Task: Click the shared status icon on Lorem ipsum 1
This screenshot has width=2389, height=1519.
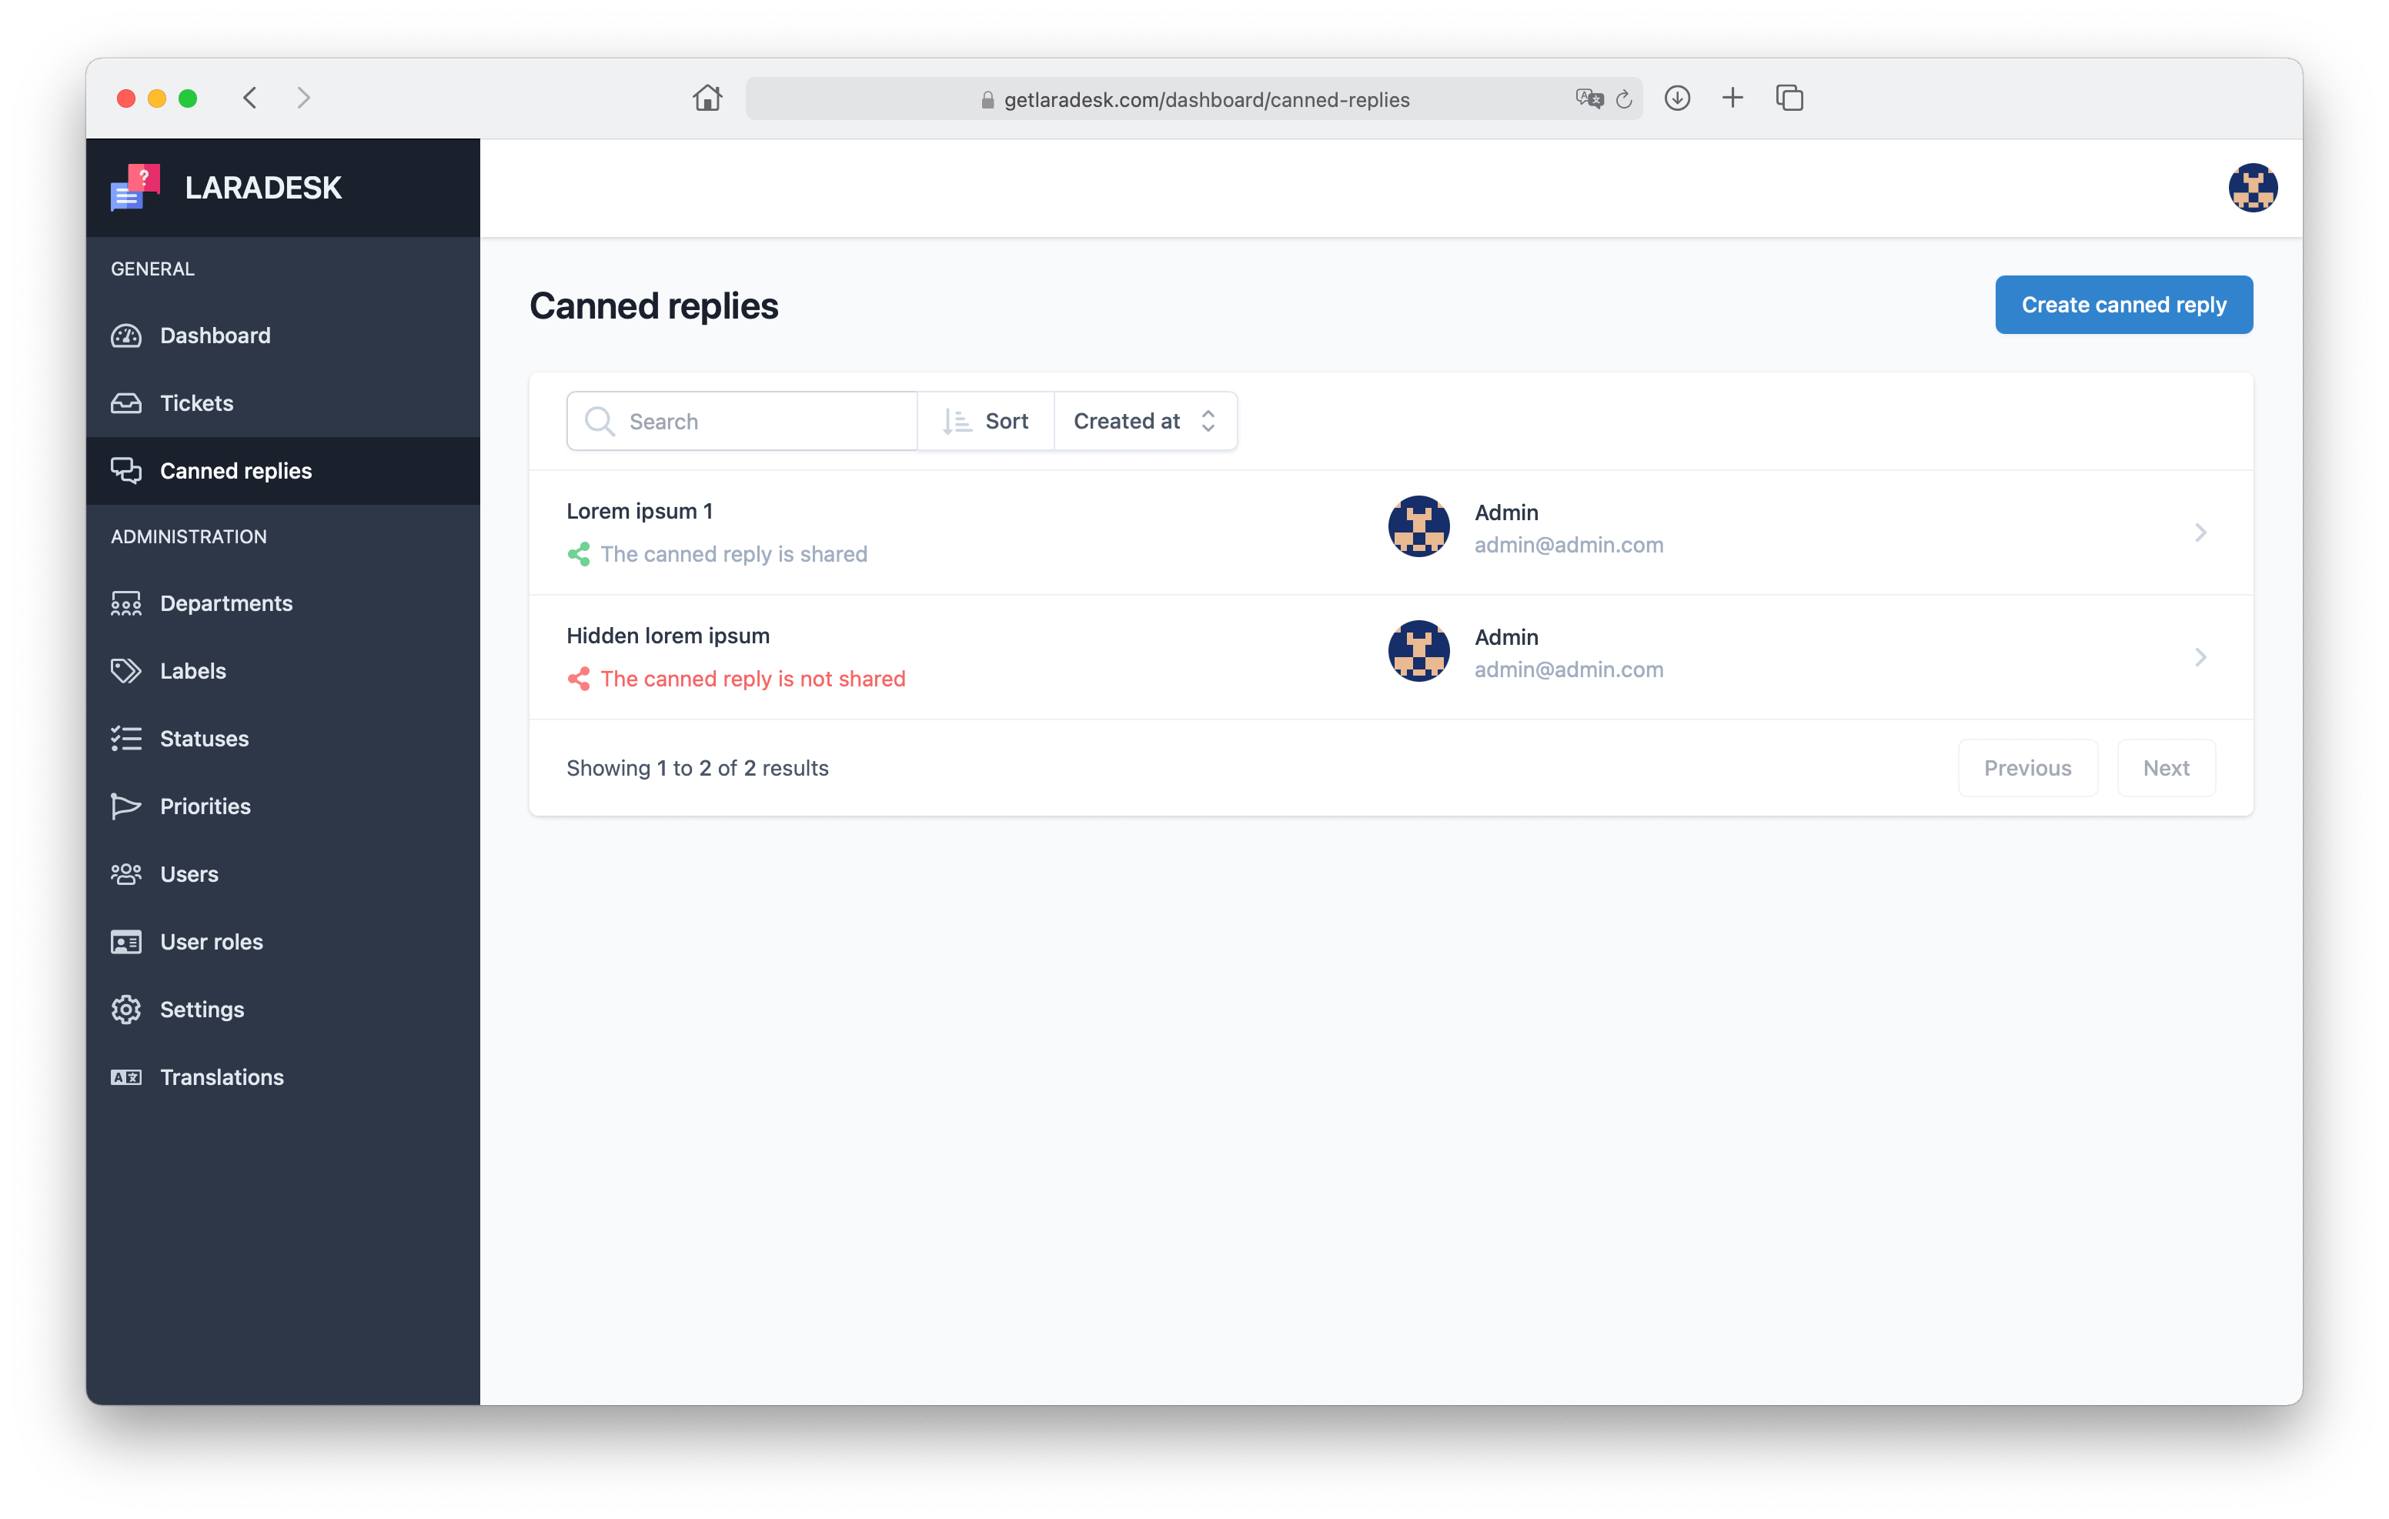Action: pos(578,553)
